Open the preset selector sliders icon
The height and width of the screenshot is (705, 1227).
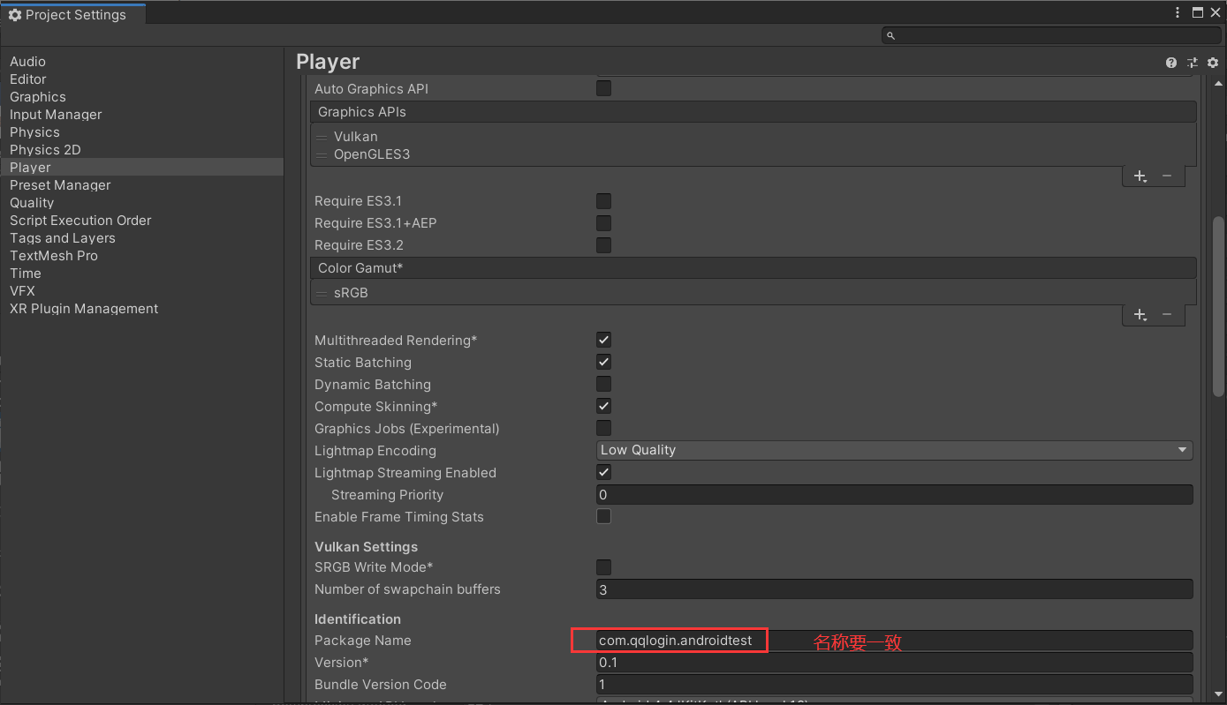(1192, 63)
